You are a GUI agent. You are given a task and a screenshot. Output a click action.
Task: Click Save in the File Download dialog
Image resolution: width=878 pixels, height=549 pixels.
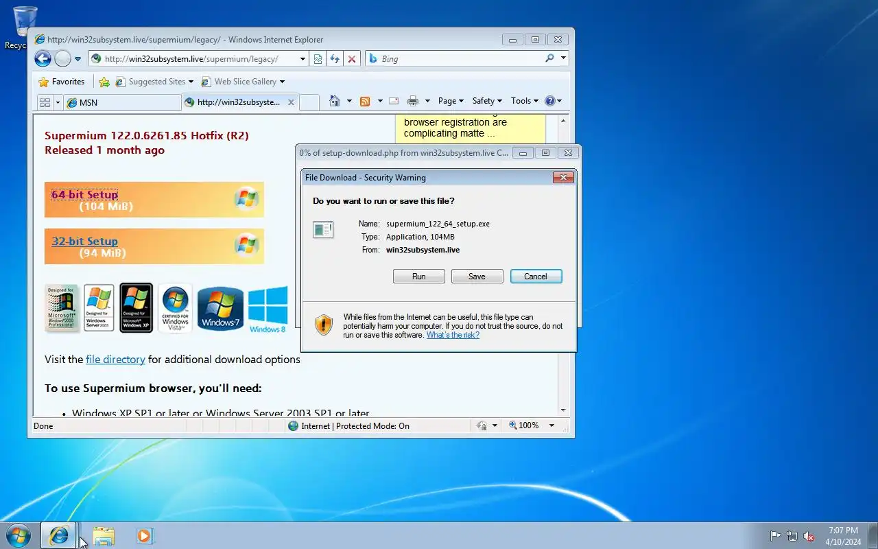(477, 277)
